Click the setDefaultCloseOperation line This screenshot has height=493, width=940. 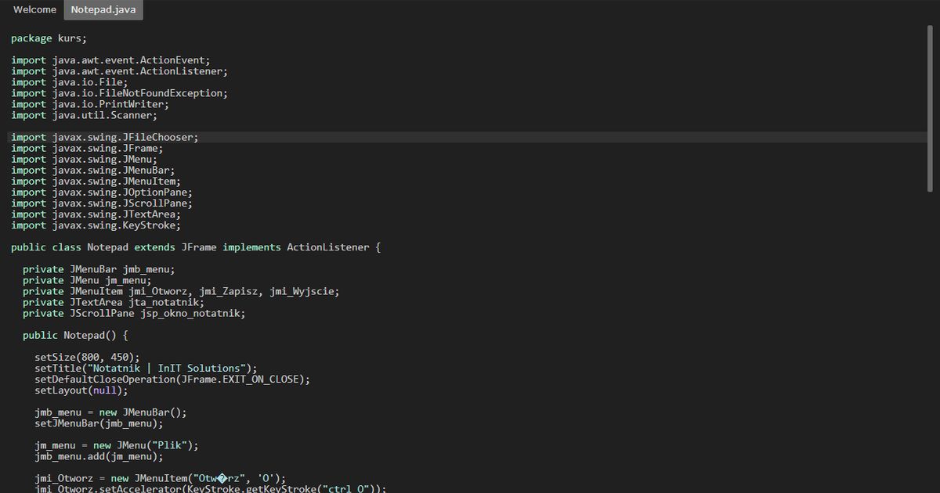point(172,378)
